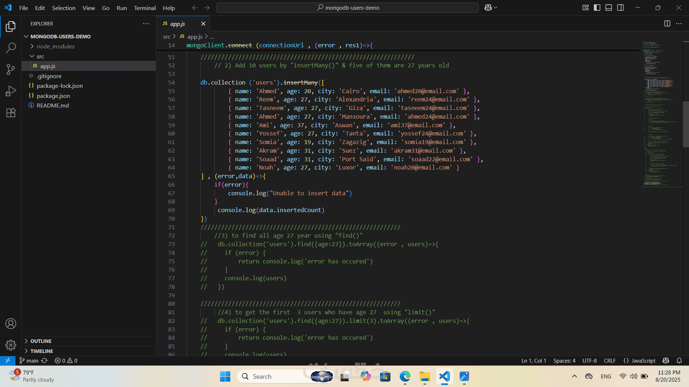Open the notifications bell in status bar
The height and width of the screenshot is (387, 689).
tap(679, 360)
